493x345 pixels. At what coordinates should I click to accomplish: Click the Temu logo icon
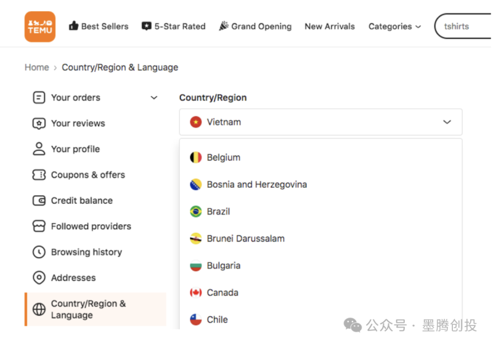(40, 26)
